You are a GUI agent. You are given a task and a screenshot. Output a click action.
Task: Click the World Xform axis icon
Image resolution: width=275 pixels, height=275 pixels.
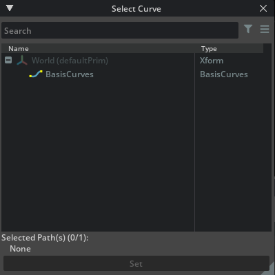(x=22, y=61)
